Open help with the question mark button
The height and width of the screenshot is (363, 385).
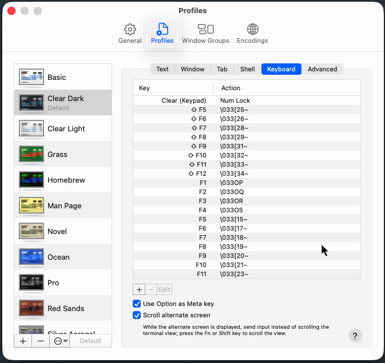(355, 336)
